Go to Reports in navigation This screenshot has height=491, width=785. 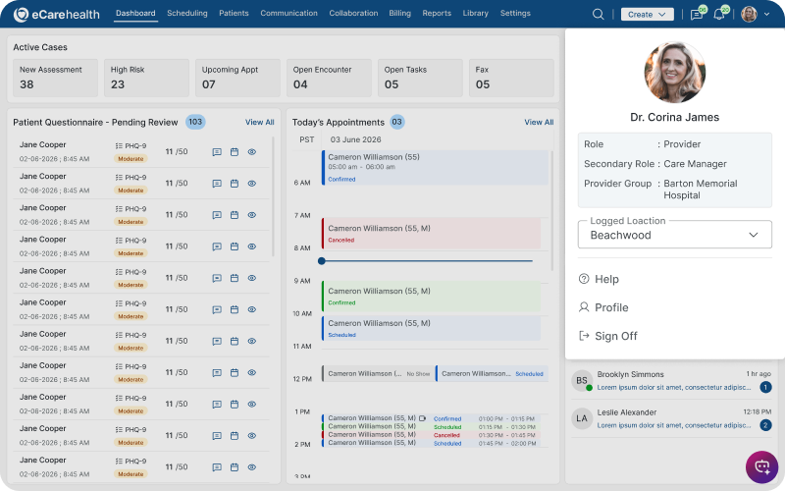click(437, 14)
